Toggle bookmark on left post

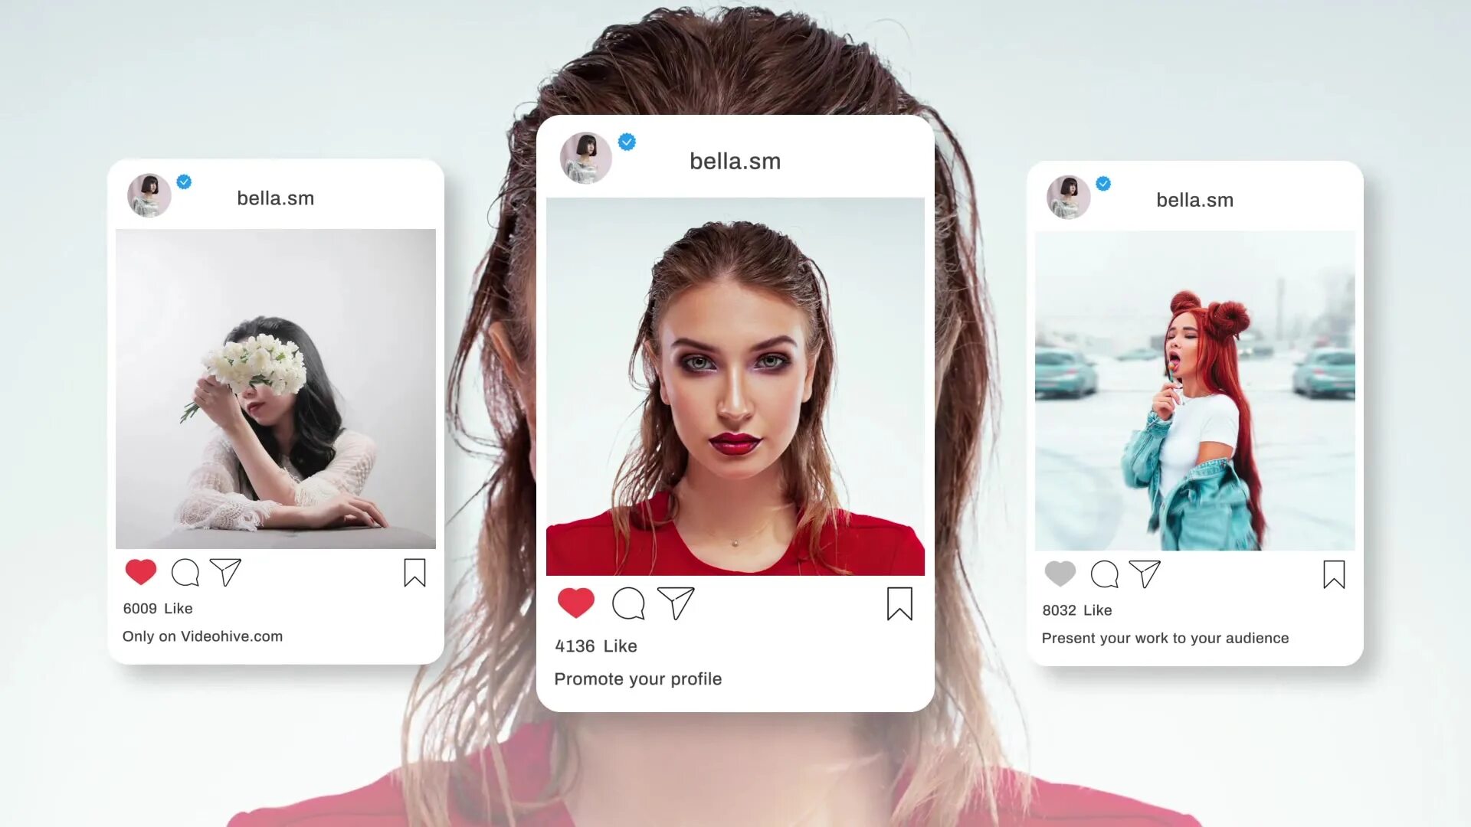413,574
